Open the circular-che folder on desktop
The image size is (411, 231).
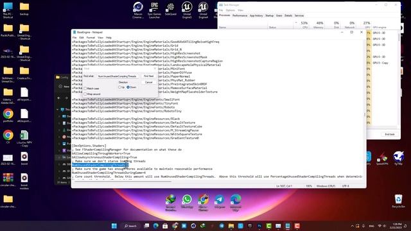pos(8,201)
